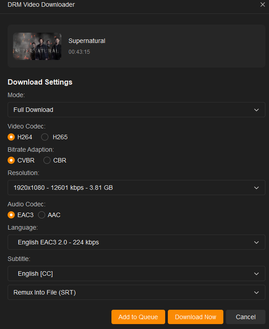Cancel the download dialog
269x329 pixels.
(245, 317)
